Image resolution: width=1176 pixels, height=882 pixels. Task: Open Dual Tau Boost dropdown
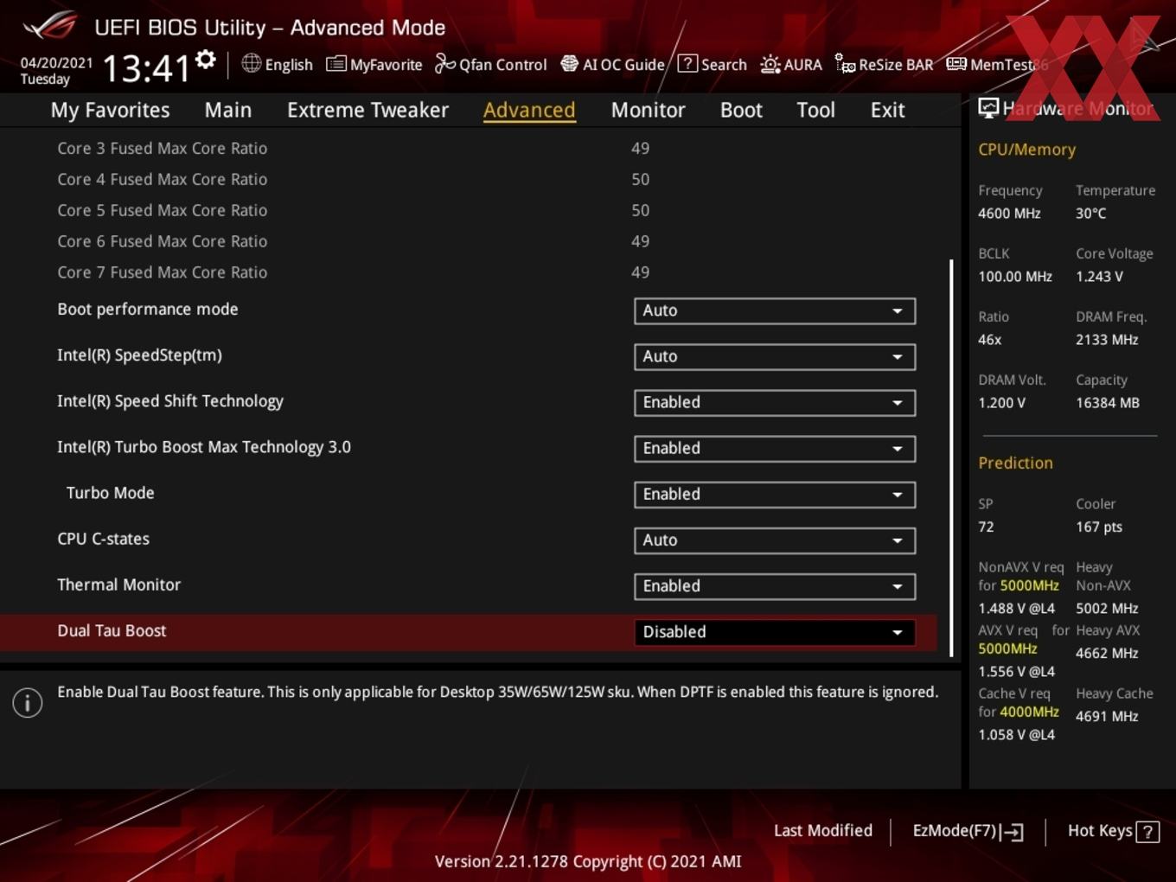(x=775, y=631)
